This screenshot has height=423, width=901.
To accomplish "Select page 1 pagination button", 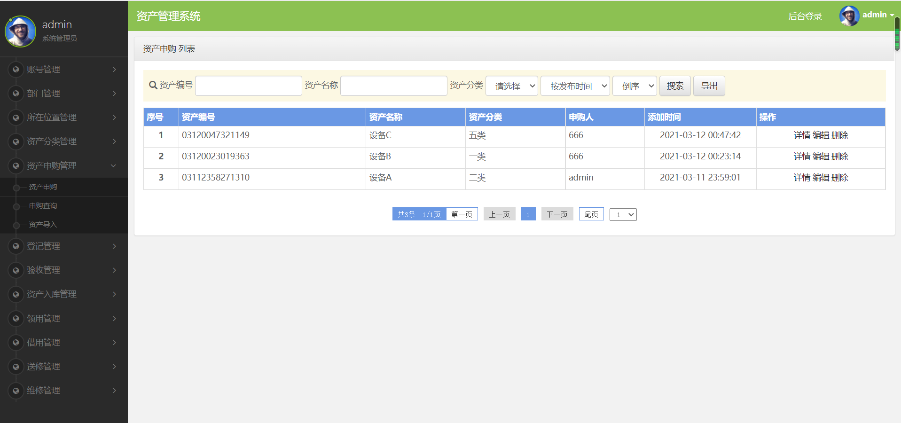I will (528, 214).
